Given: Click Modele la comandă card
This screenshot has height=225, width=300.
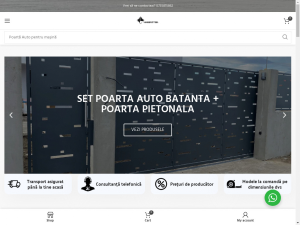Looking at the screenshot, I should click(257, 184).
